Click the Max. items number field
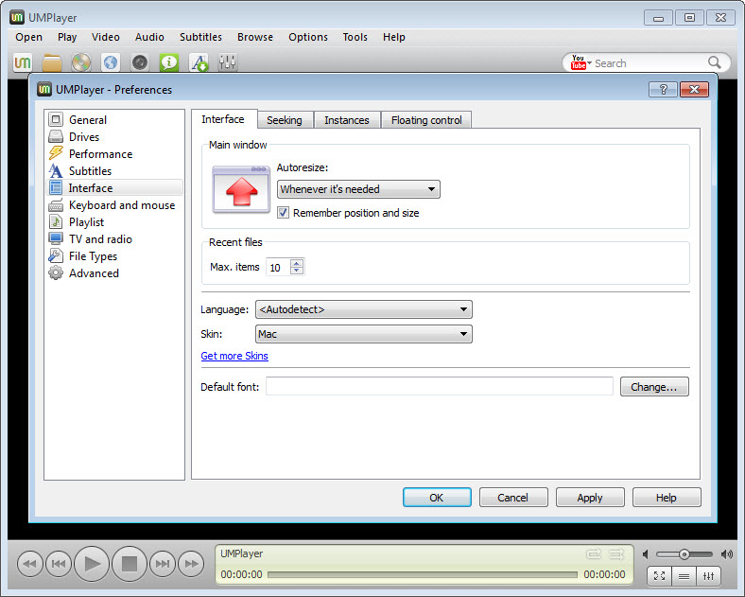745x597 pixels. (280, 267)
